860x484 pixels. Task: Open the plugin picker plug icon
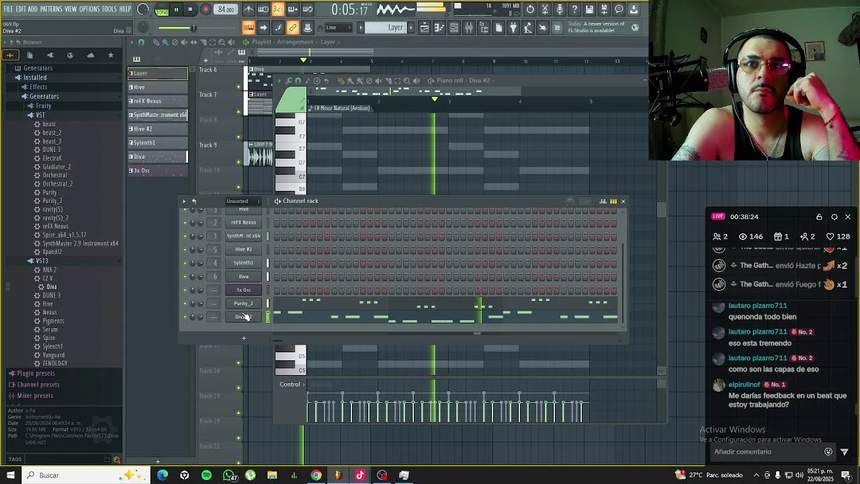(513, 28)
